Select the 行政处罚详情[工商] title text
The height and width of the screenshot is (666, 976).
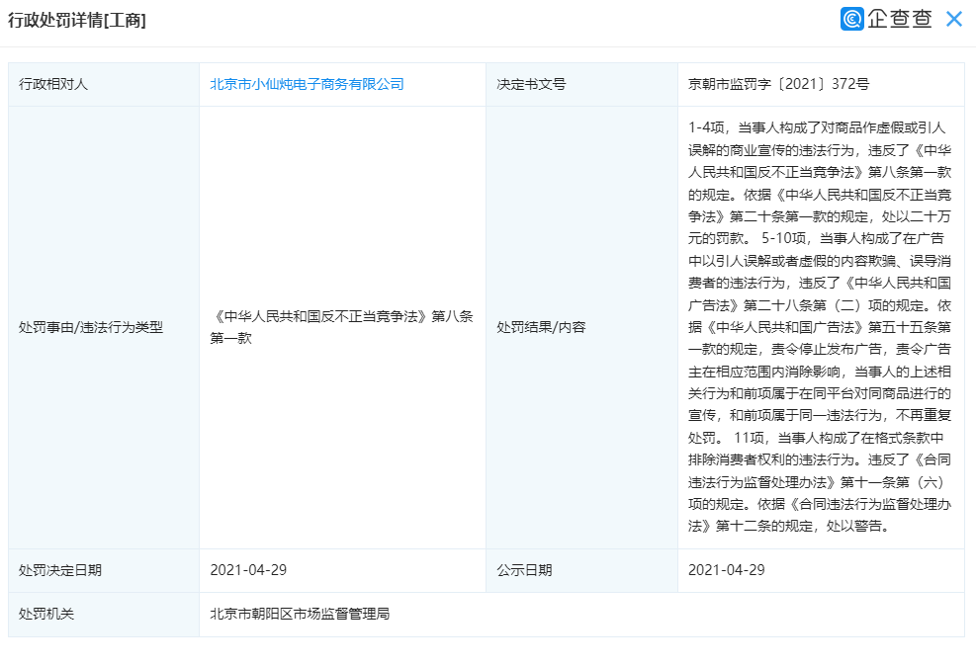pyautogui.click(x=77, y=20)
